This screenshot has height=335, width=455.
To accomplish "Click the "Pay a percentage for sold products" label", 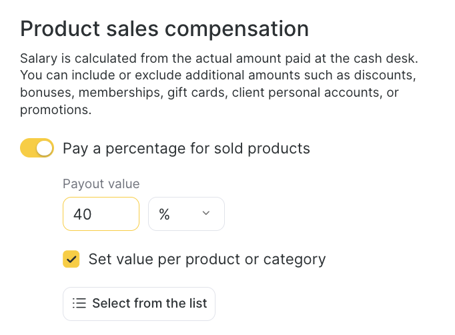I will [186, 148].
